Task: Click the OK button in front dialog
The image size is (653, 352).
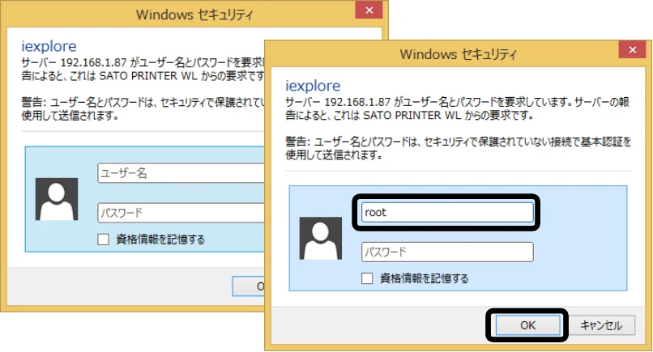Action: (x=527, y=325)
